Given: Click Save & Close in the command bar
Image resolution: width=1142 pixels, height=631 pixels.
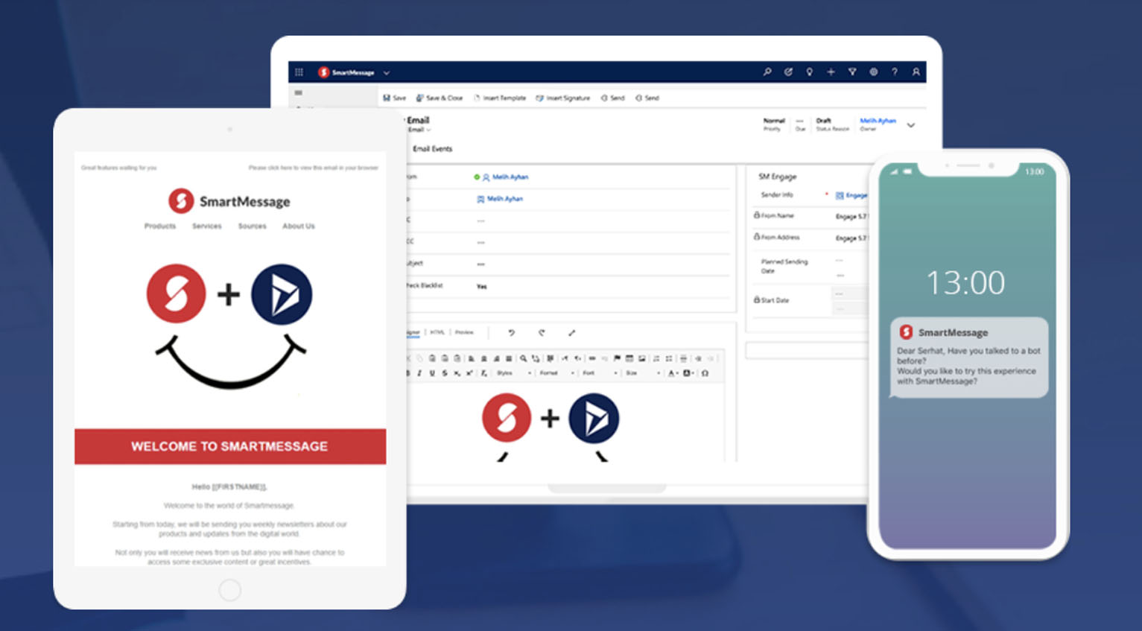Looking at the screenshot, I should [x=440, y=98].
